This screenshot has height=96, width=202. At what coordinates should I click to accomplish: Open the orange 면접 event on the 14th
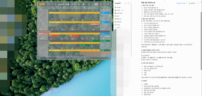[54, 36]
